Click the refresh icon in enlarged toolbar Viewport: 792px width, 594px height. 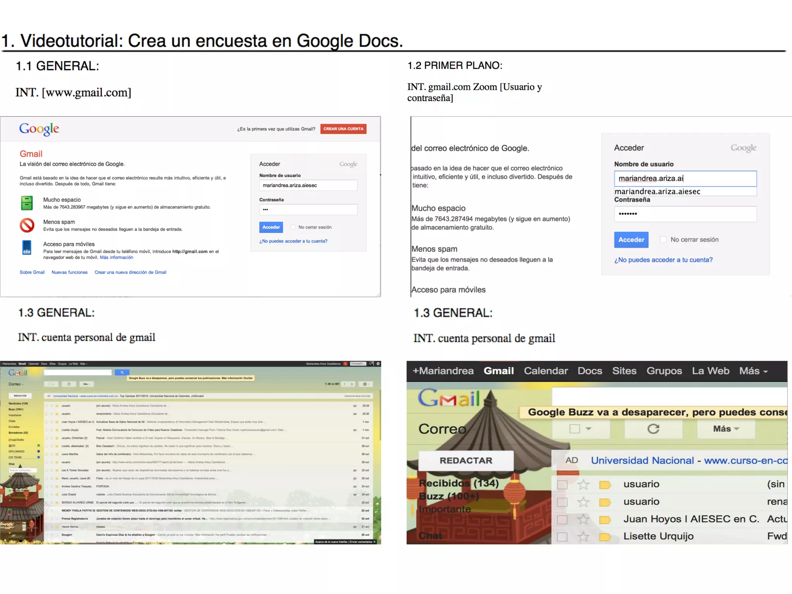coord(653,428)
